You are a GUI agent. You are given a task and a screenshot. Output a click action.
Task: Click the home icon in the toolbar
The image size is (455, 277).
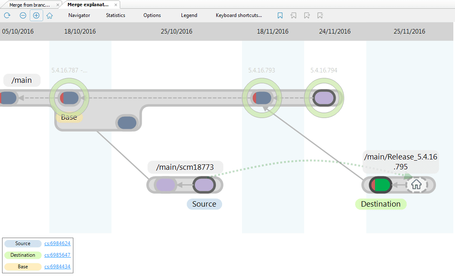[x=49, y=15]
